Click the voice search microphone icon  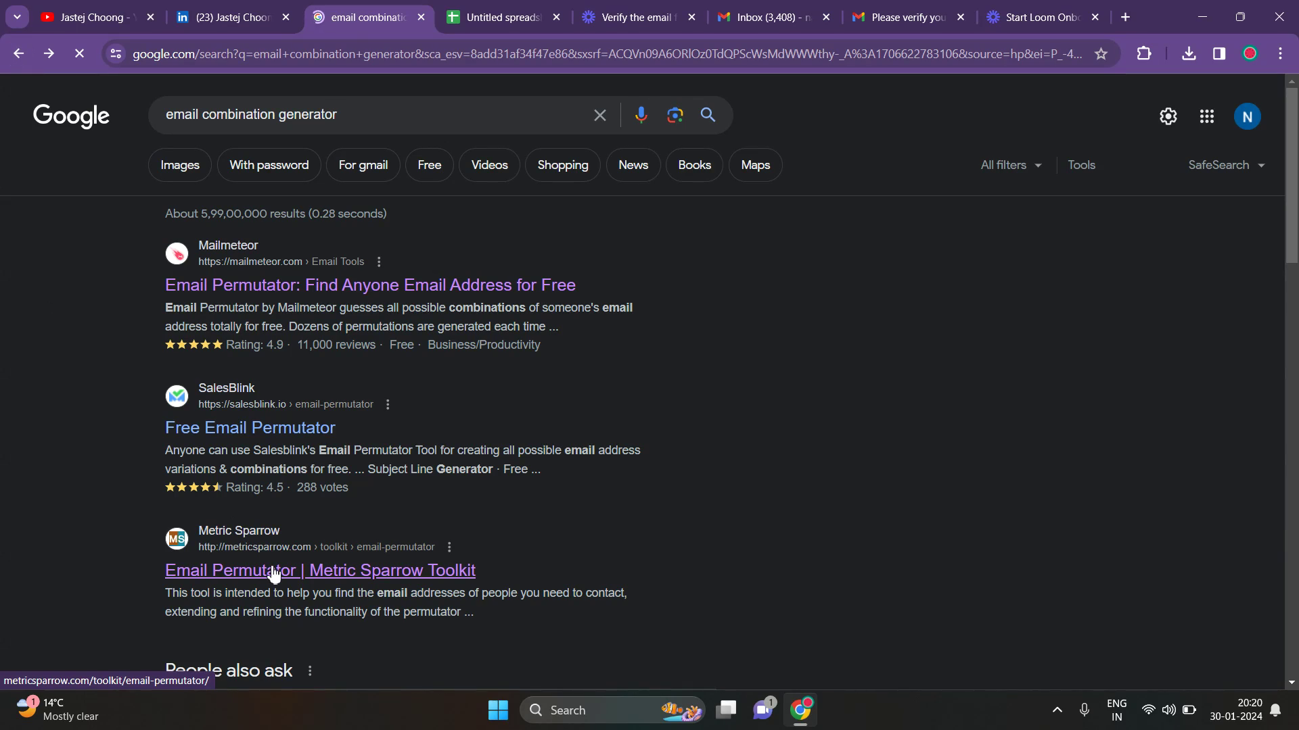point(641,115)
